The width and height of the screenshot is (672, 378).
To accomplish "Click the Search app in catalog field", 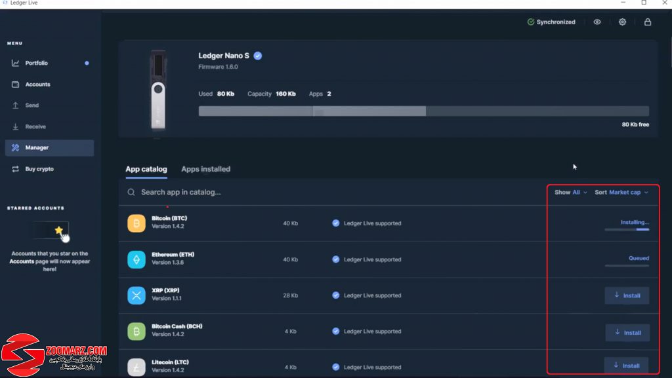I will [x=334, y=192].
